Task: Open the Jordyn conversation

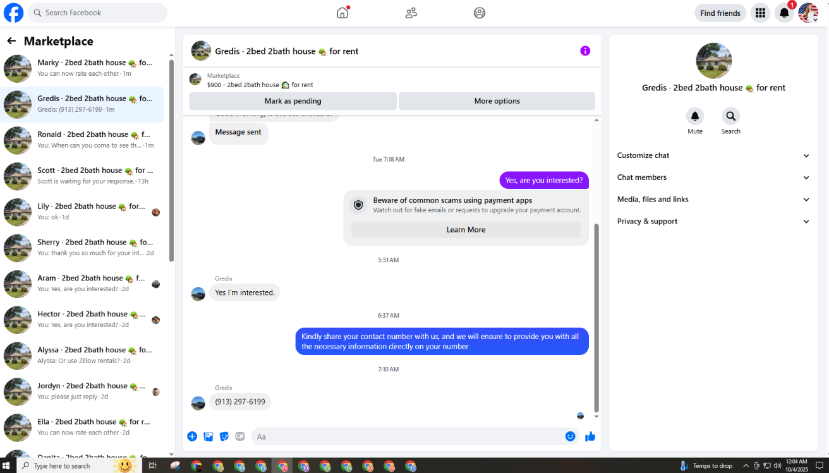Action: (82, 392)
